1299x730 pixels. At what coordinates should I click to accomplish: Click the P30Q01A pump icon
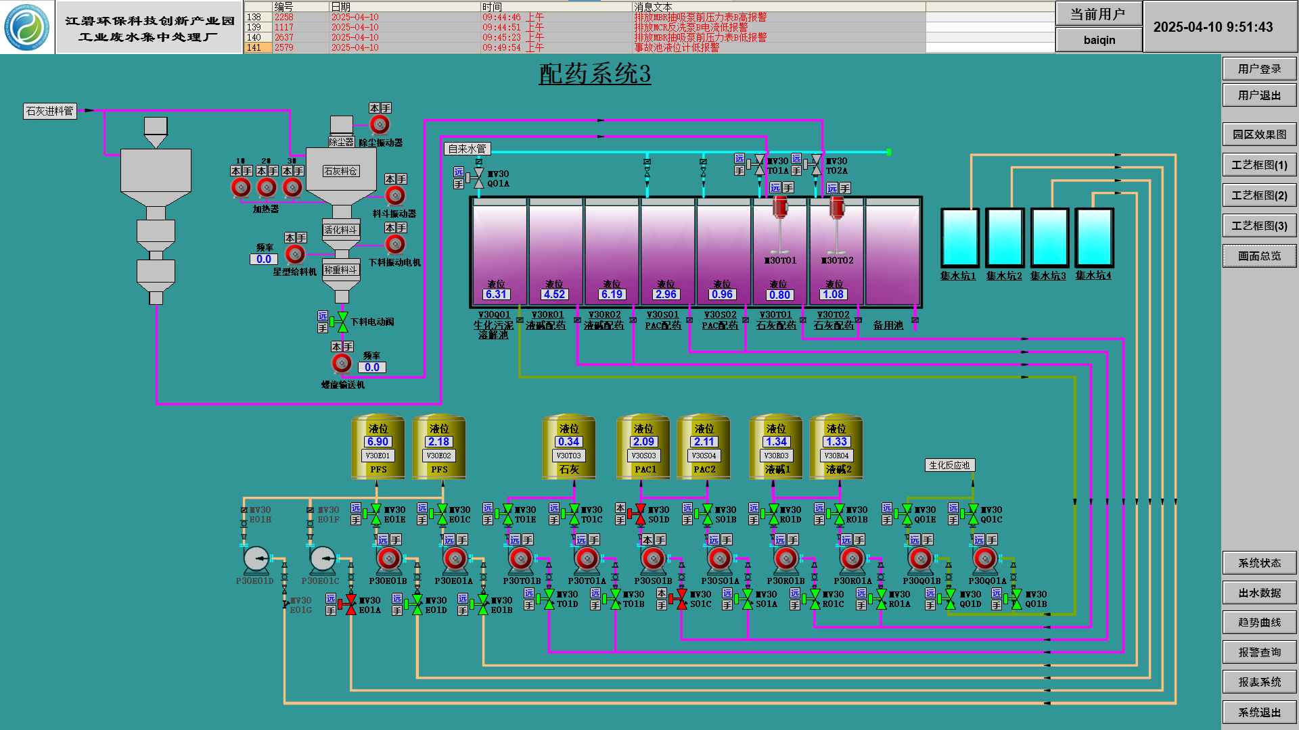click(x=985, y=560)
